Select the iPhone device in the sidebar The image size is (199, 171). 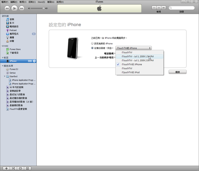(x=18, y=61)
